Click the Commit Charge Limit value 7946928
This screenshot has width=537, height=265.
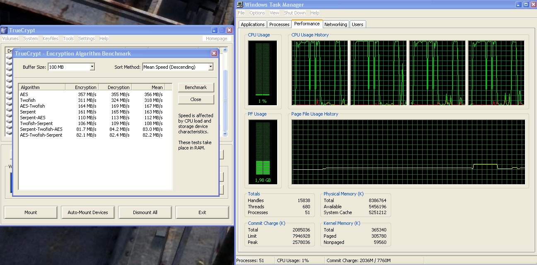coord(301,236)
